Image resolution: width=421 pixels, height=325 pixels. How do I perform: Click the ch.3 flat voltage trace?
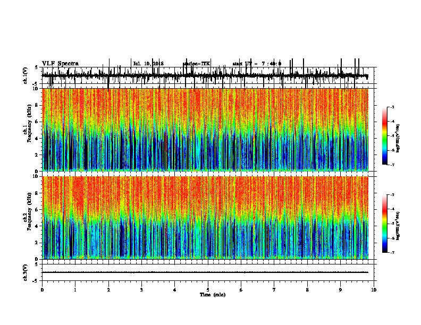point(205,272)
